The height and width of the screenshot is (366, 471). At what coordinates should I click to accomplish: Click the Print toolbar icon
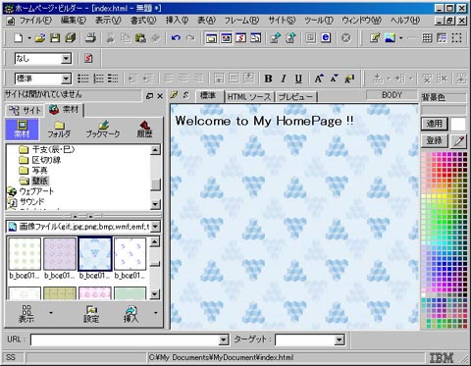pyautogui.click(x=90, y=38)
